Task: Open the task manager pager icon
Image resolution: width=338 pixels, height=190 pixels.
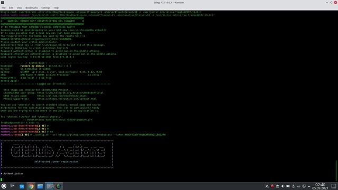Action: pos(13,186)
